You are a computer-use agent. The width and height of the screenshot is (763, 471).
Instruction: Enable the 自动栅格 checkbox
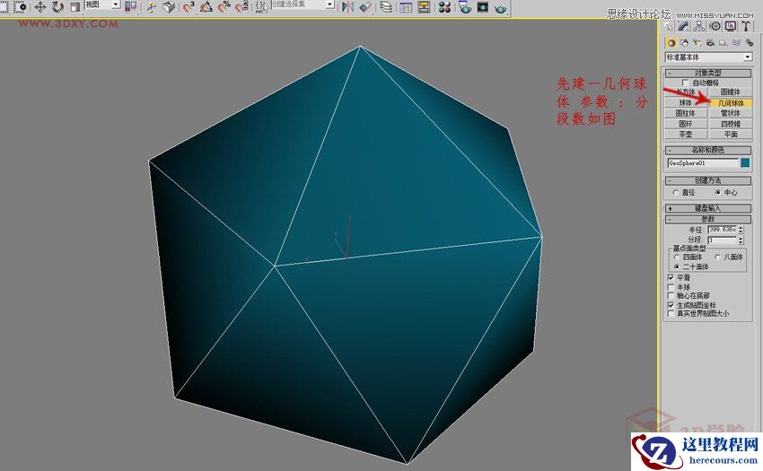685,83
